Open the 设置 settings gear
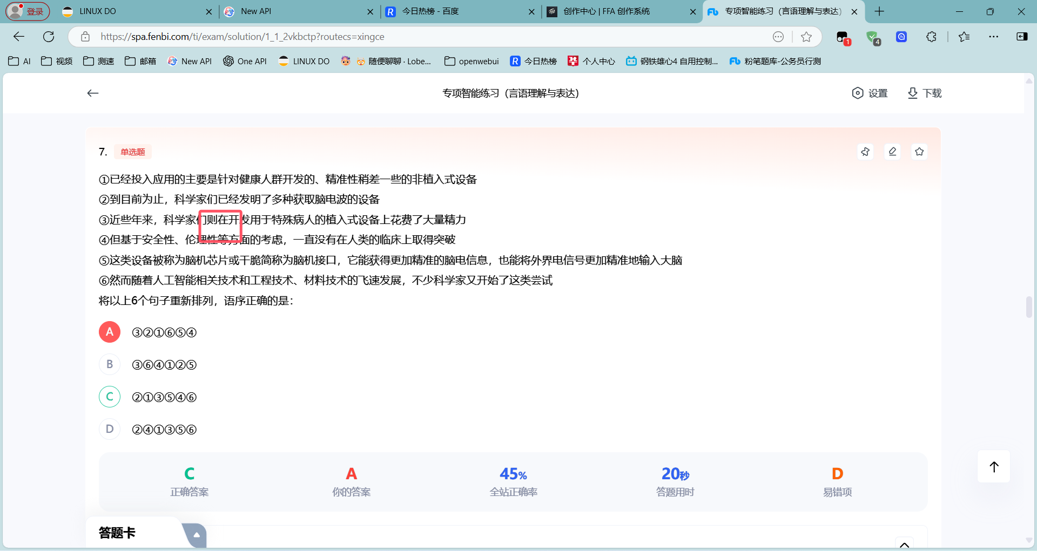This screenshot has width=1037, height=551. click(870, 93)
